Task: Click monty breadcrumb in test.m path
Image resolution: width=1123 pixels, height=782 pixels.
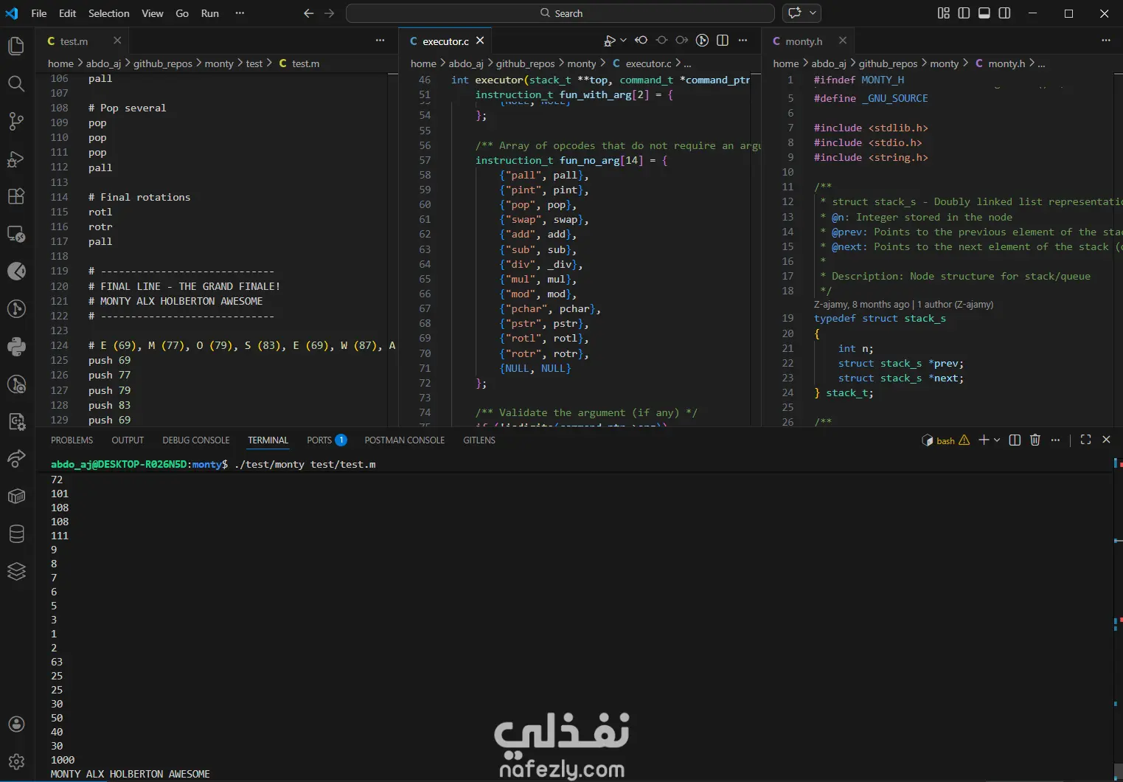Action: pyautogui.click(x=219, y=63)
